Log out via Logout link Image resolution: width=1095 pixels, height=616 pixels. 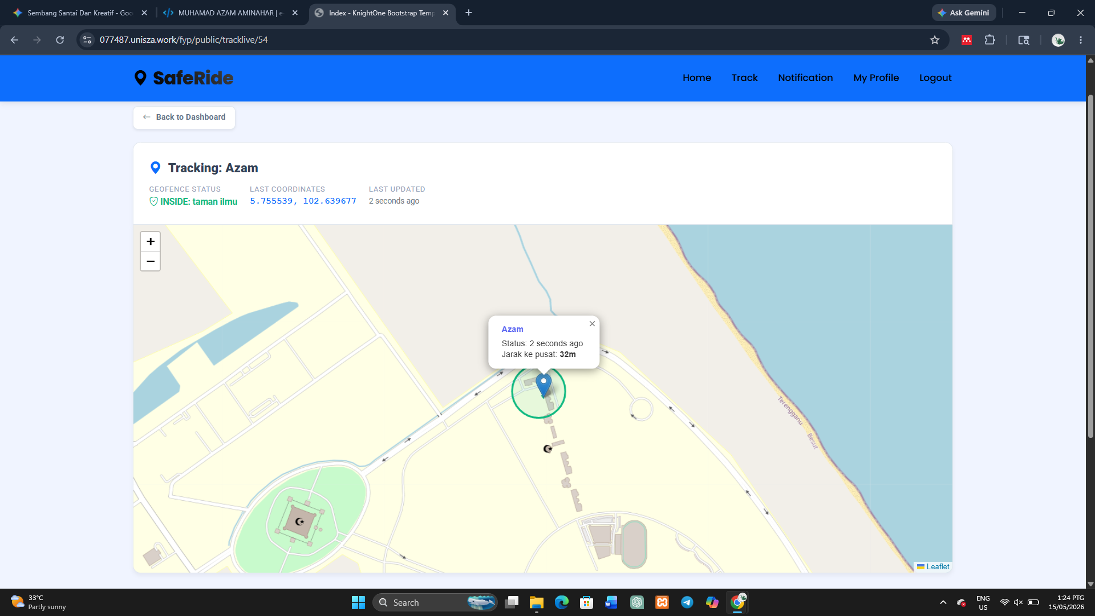[x=935, y=78]
